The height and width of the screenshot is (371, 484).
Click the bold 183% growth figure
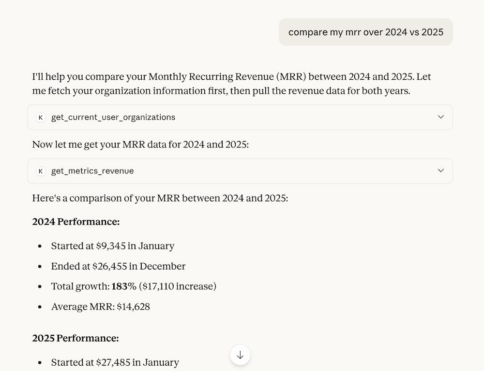pyautogui.click(x=124, y=286)
